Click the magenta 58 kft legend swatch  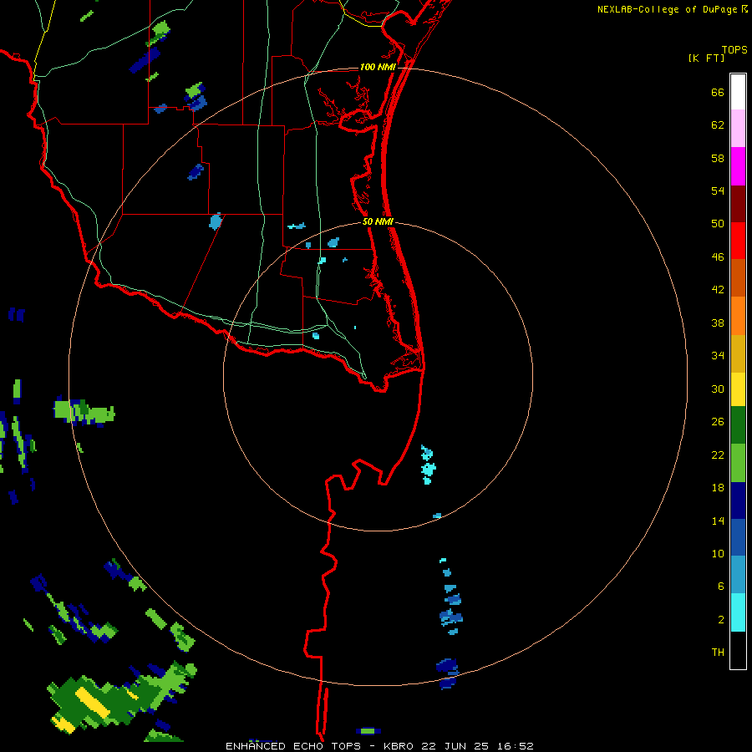coord(738,166)
